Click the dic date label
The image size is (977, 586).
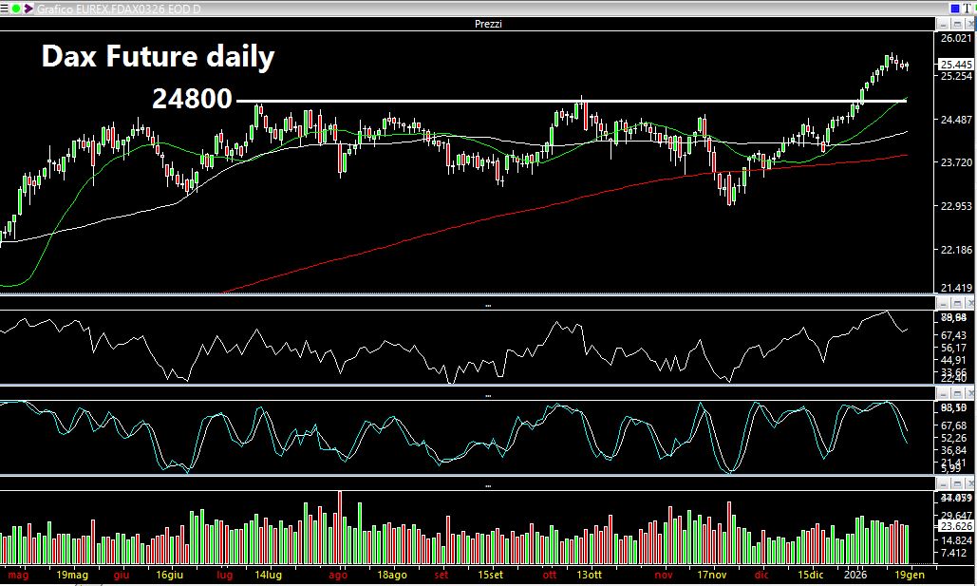point(761,575)
